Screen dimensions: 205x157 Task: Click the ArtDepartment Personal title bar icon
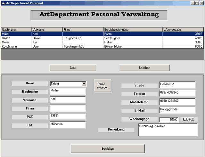click(3, 3)
